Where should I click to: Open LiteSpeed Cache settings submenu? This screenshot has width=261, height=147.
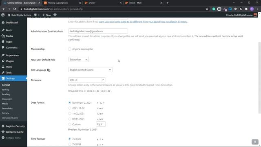point(10,118)
